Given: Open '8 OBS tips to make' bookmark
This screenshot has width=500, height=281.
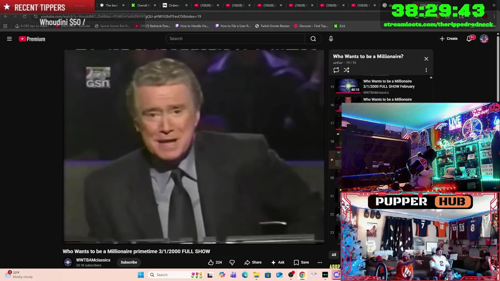Looking at the screenshot, I should tap(32, 26).
